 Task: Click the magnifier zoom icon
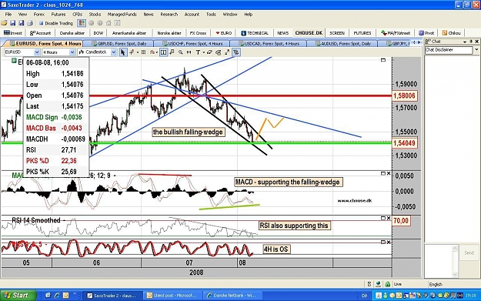(180, 52)
